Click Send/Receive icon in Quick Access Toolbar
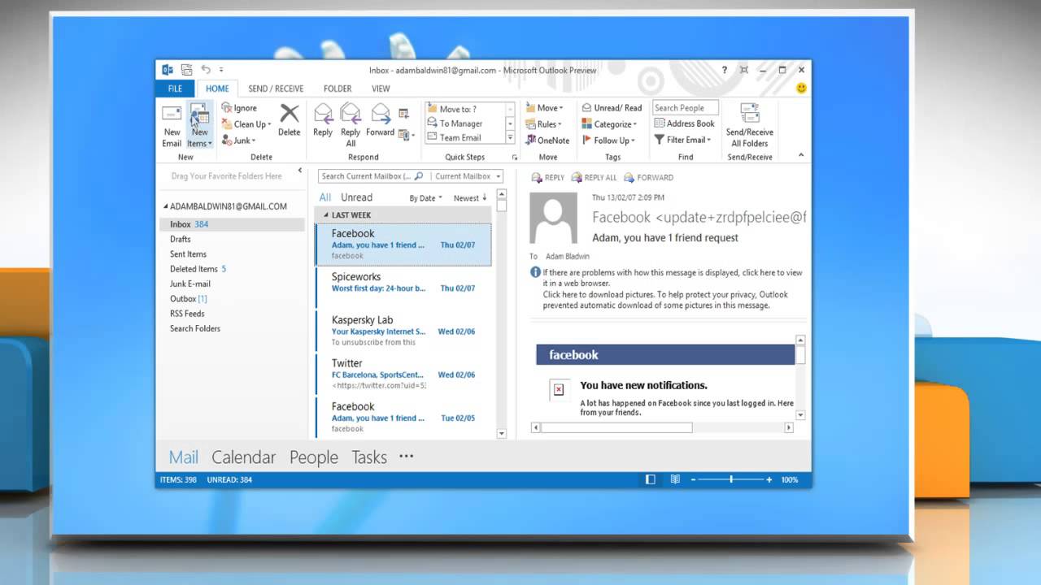Image resolution: width=1041 pixels, height=585 pixels. click(x=187, y=70)
